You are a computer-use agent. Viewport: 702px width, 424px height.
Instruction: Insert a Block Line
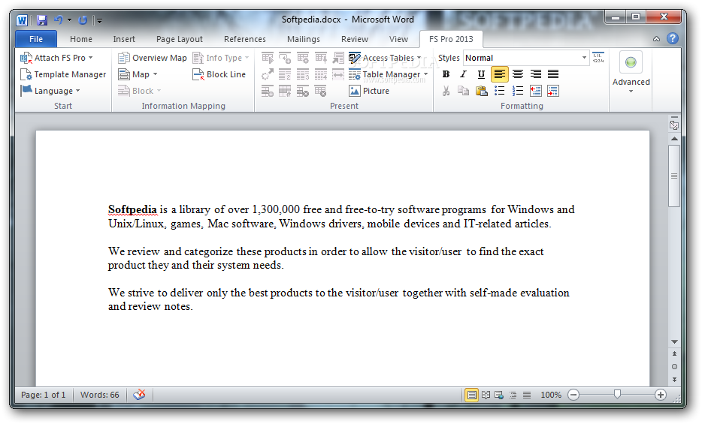[x=219, y=74]
